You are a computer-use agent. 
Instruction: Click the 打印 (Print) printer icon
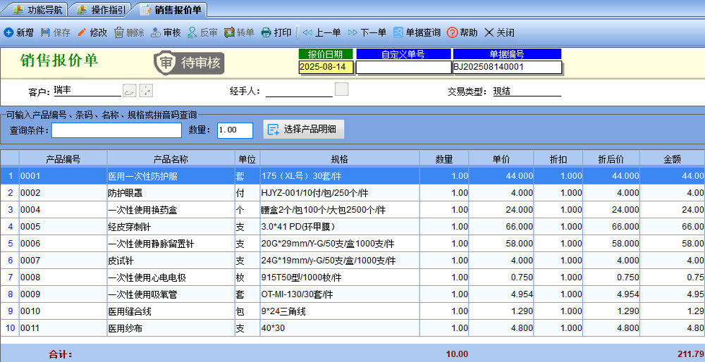coord(266,32)
